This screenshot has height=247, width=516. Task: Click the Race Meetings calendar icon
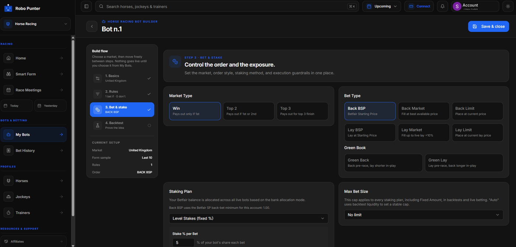click(9, 90)
